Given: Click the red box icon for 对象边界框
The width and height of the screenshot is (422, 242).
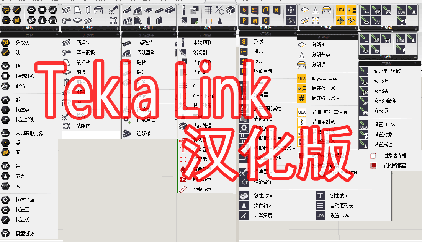Looking at the screenshot, I should tap(373, 156).
